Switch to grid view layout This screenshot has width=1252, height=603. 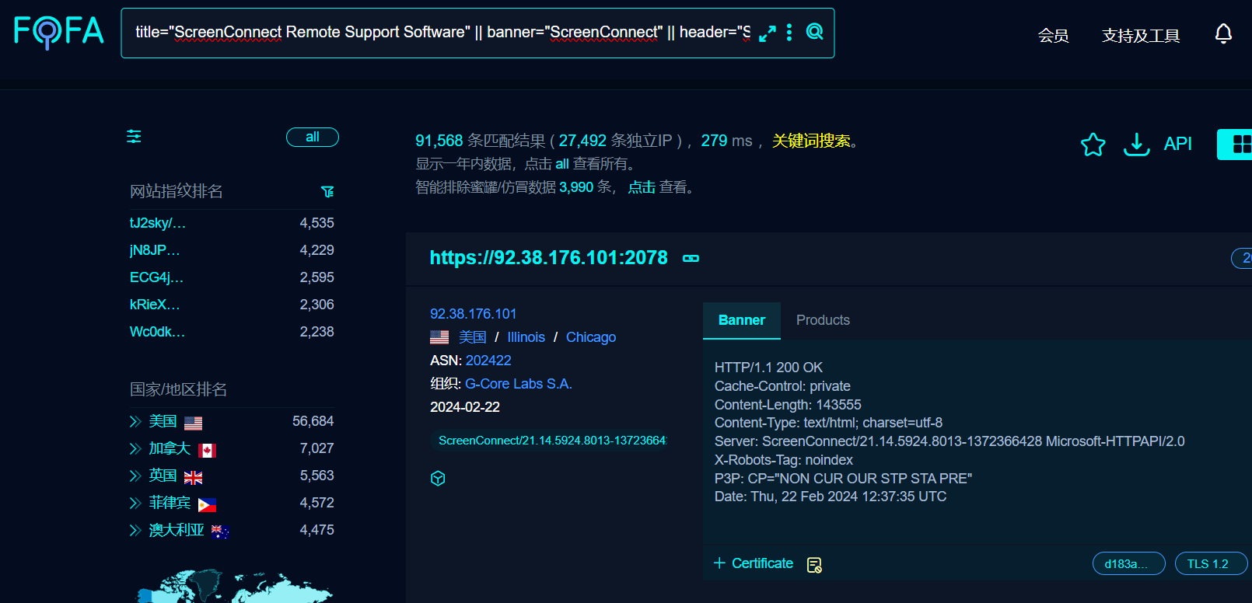point(1236,145)
